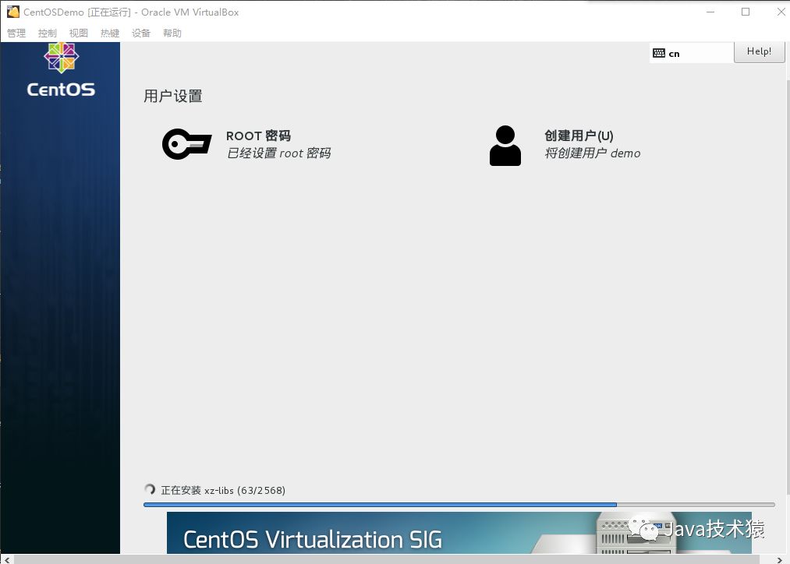Click the 用户设置 heading
Screen dimensions: 790x564
click(x=173, y=96)
